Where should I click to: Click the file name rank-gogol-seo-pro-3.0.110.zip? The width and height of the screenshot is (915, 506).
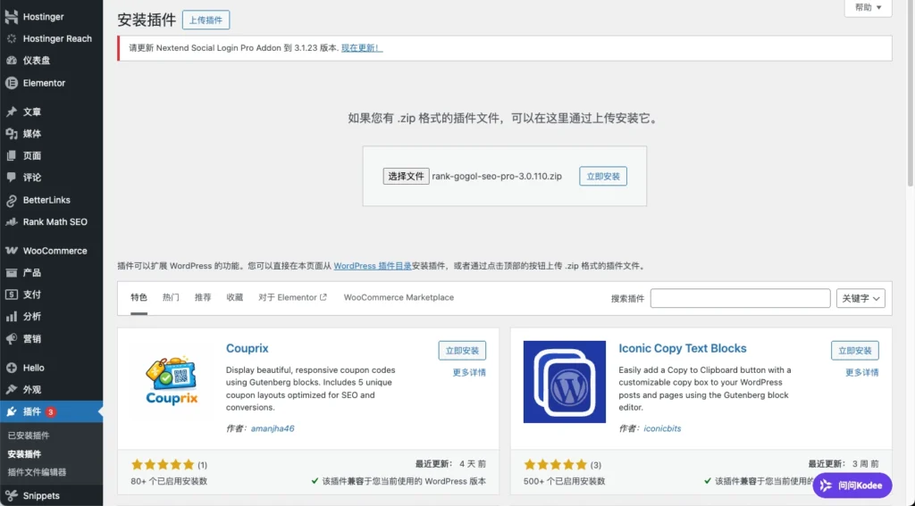pos(497,176)
